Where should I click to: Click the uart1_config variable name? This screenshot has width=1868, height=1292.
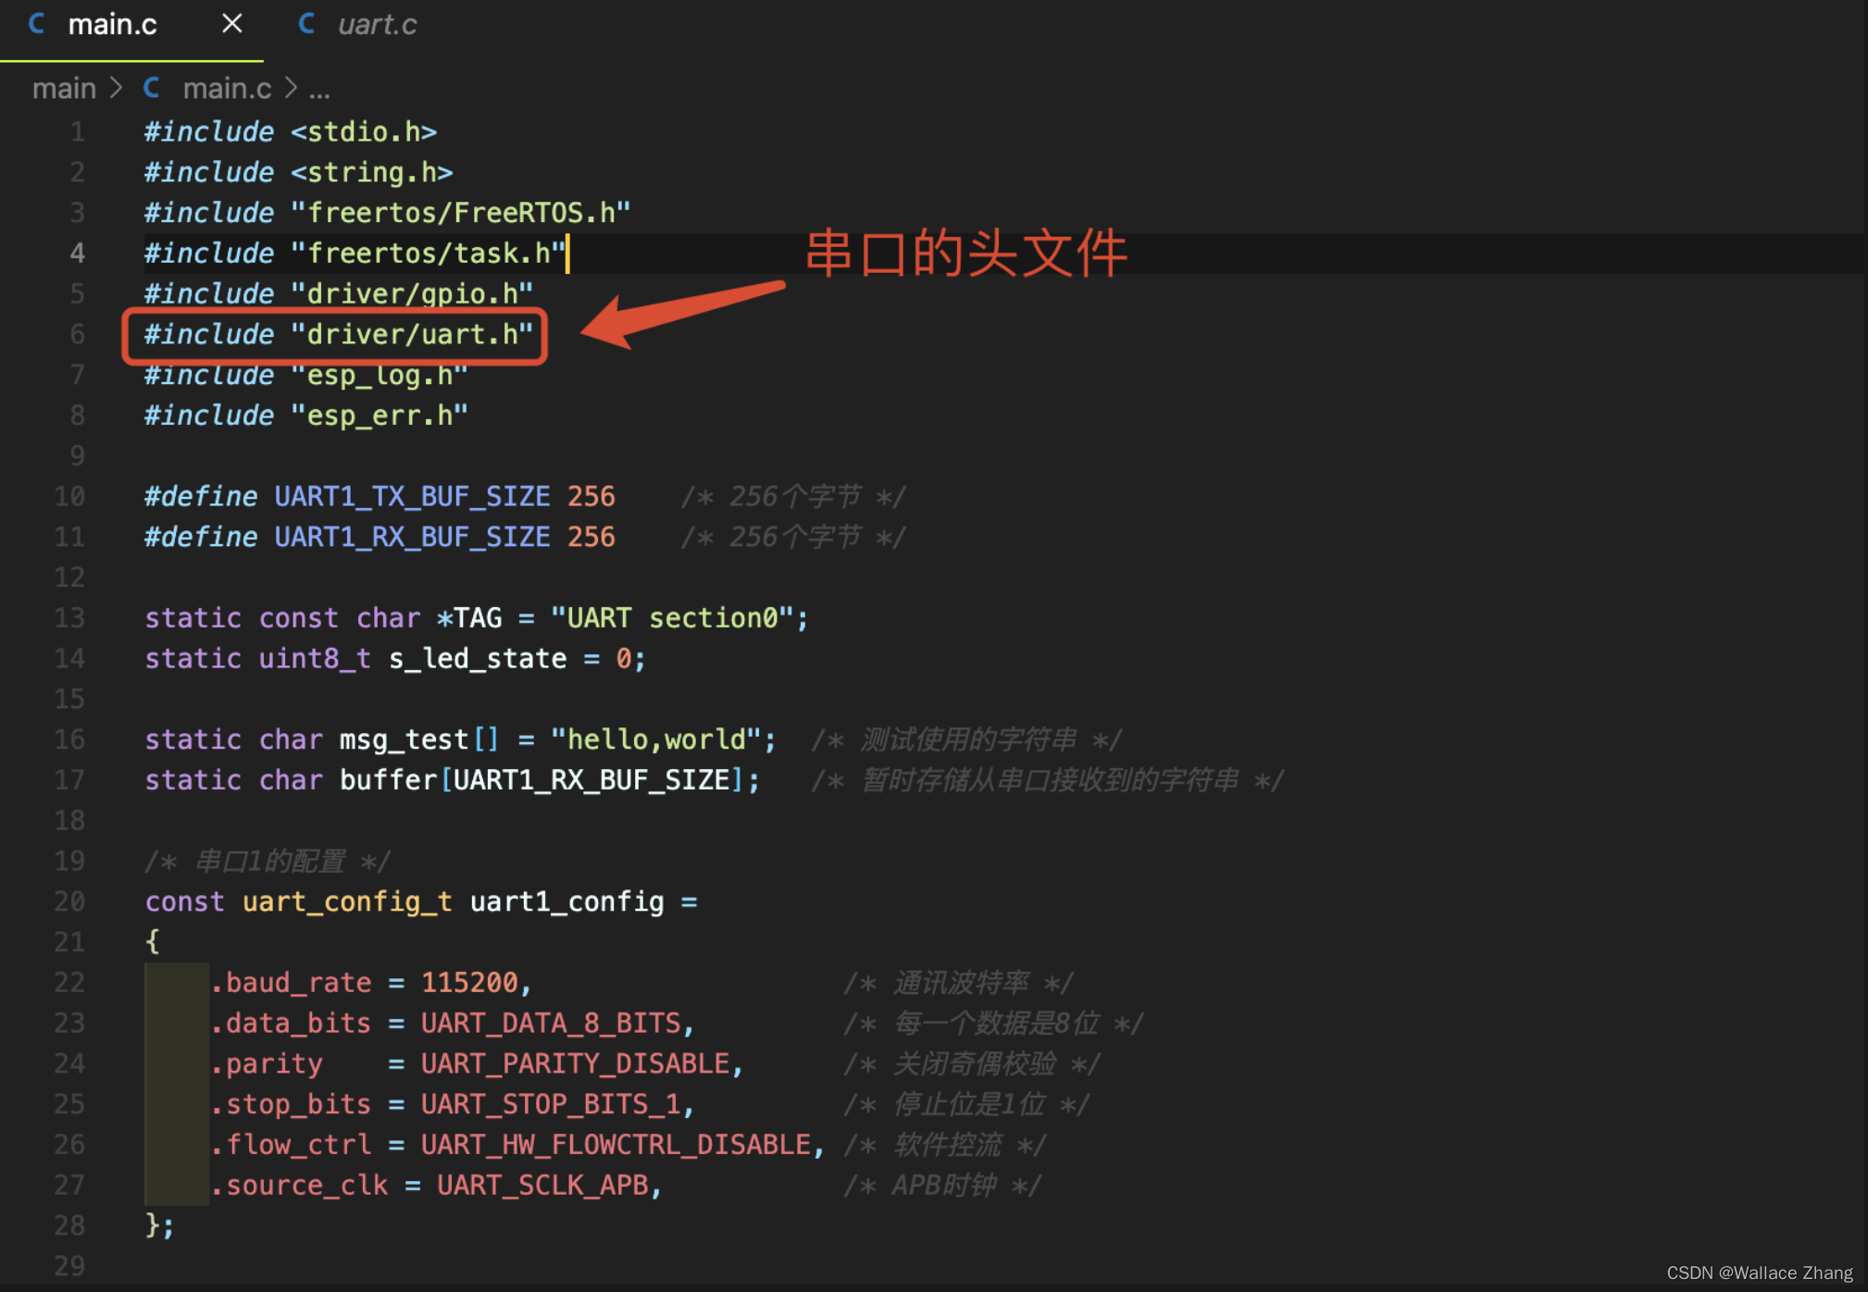(567, 902)
